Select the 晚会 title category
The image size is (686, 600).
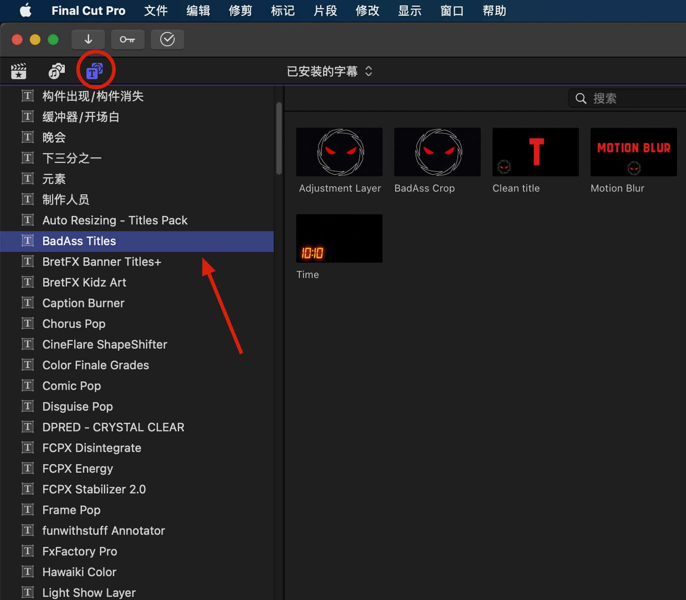point(137,137)
